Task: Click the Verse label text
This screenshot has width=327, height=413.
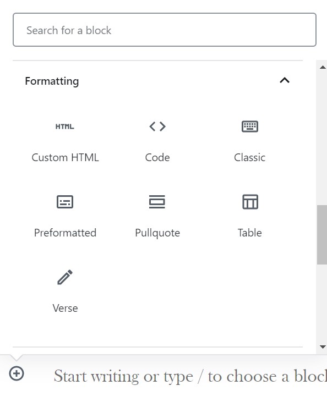Action: [65, 308]
